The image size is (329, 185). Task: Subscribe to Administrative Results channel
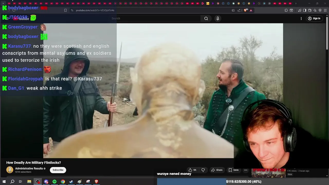[58, 170]
